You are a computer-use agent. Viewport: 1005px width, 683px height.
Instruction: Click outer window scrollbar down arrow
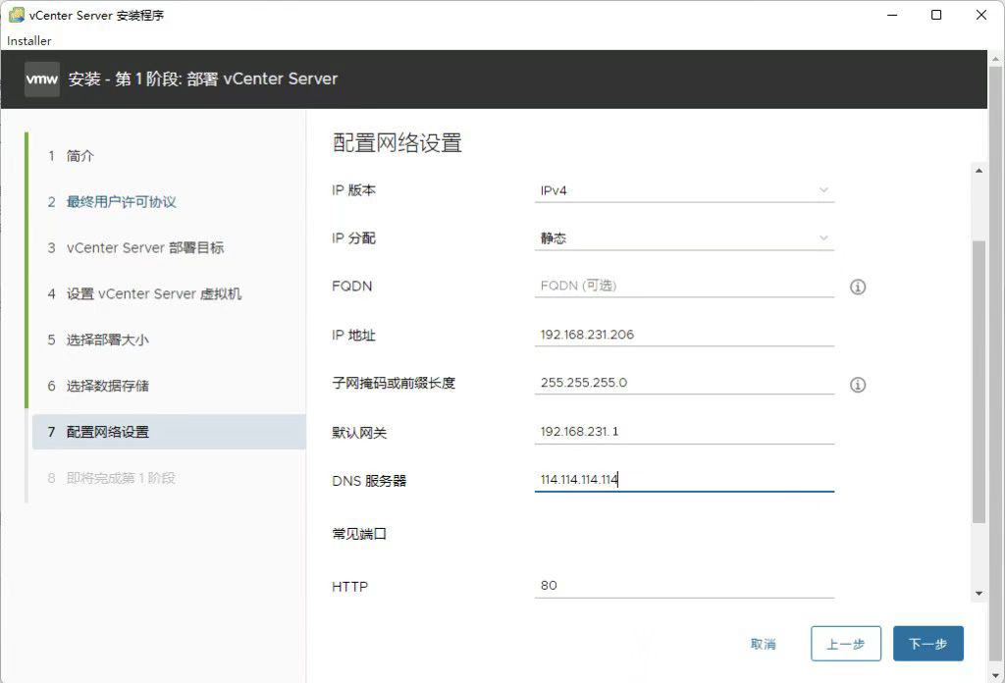click(x=995, y=675)
